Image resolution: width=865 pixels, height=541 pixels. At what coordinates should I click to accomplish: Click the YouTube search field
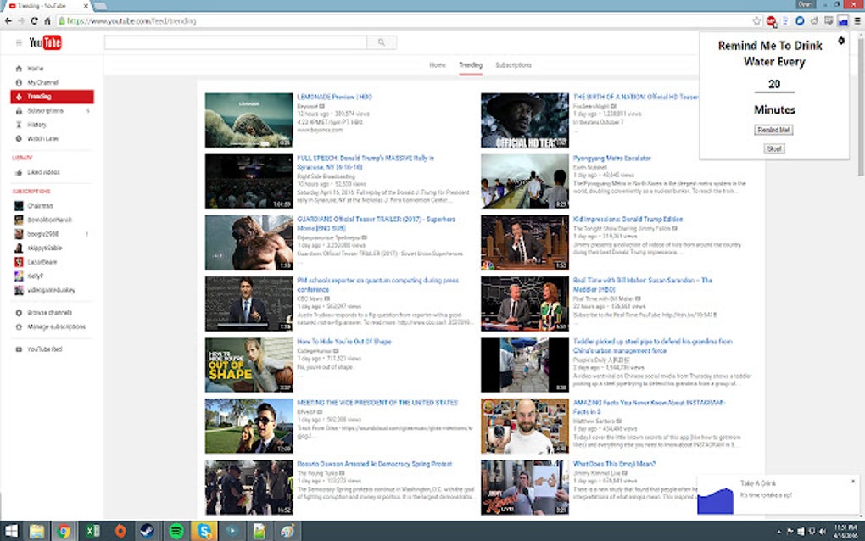[236, 42]
